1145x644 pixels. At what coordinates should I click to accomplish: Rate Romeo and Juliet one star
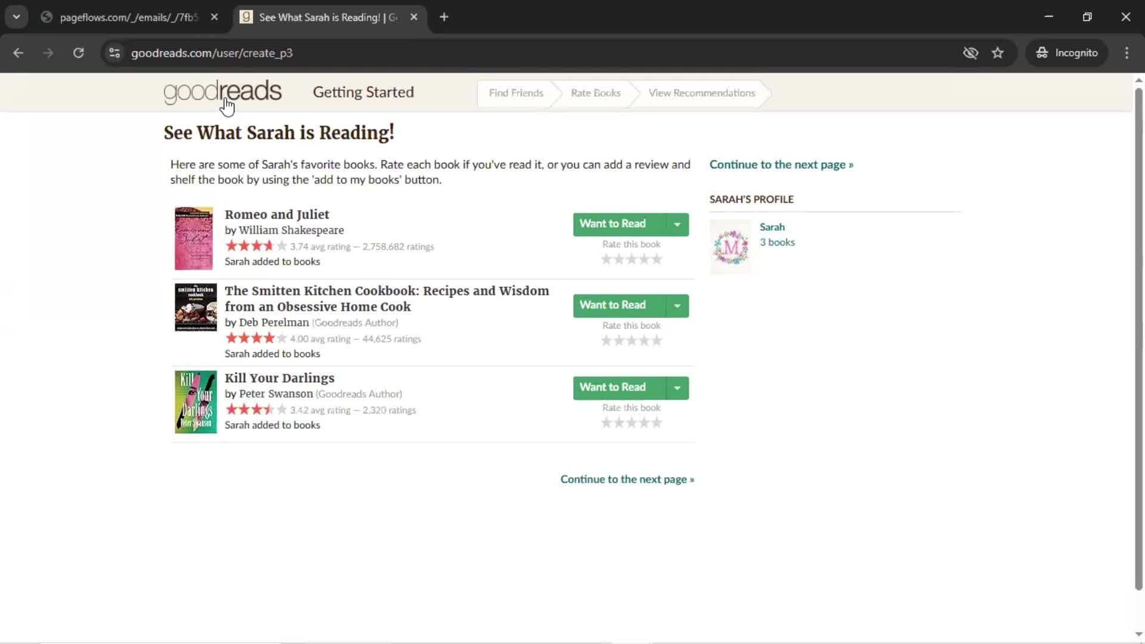click(x=606, y=259)
